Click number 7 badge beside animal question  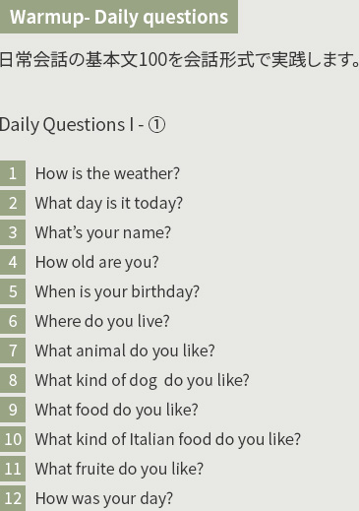(x=13, y=351)
